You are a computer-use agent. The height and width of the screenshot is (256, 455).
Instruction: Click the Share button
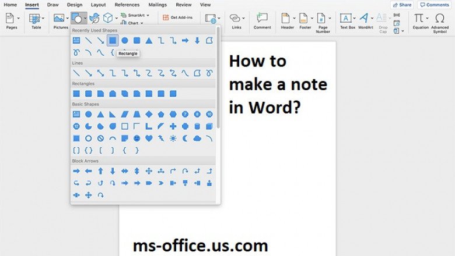click(x=402, y=5)
